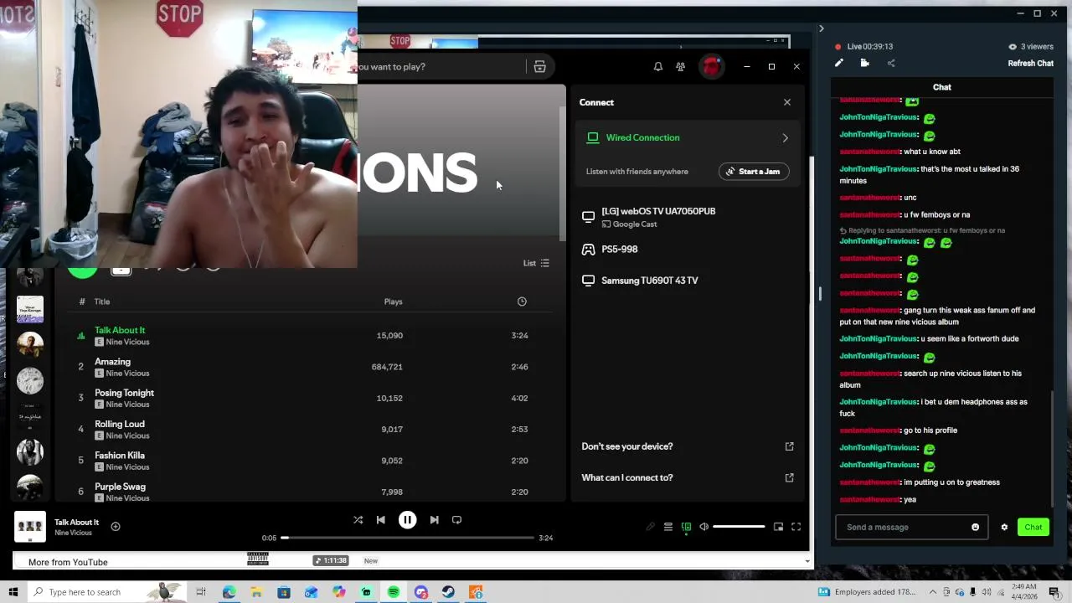Open chat settings gear icon
1072x603 pixels.
(x=1004, y=527)
